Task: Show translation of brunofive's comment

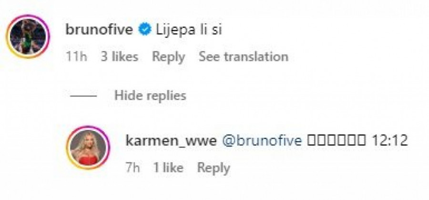Action: (x=244, y=57)
